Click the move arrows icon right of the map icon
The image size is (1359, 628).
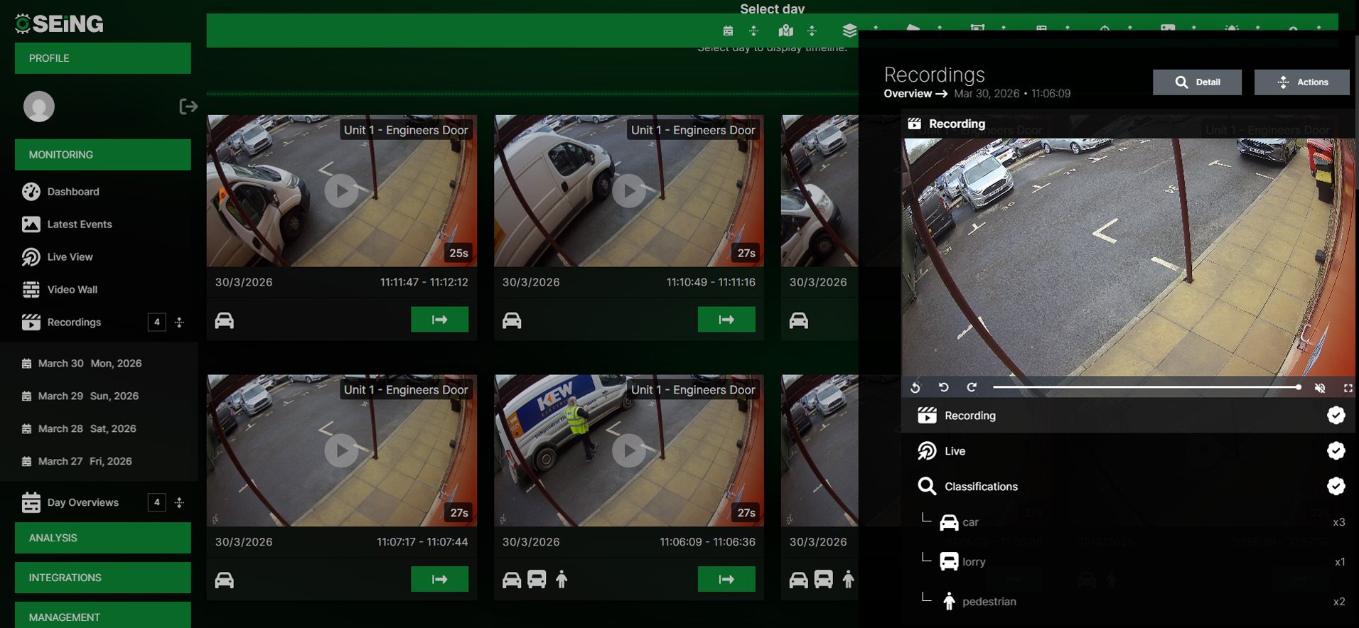(812, 31)
